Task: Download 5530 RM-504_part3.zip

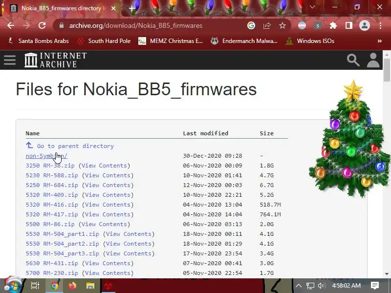Action: click(x=62, y=253)
